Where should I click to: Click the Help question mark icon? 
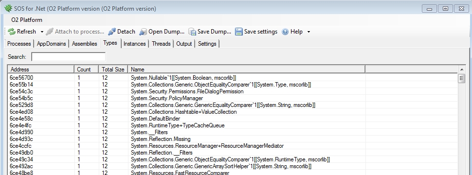[285, 32]
